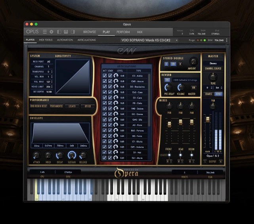
Task: Uncheck LOAD checkbox for F0 - Cielo
Action: [x=110, y=103]
